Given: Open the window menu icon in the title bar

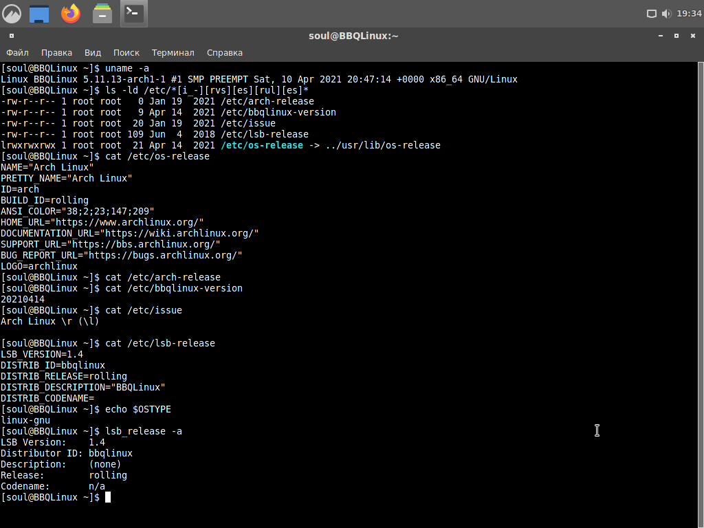Looking at the screenshot, I should 12,36.
